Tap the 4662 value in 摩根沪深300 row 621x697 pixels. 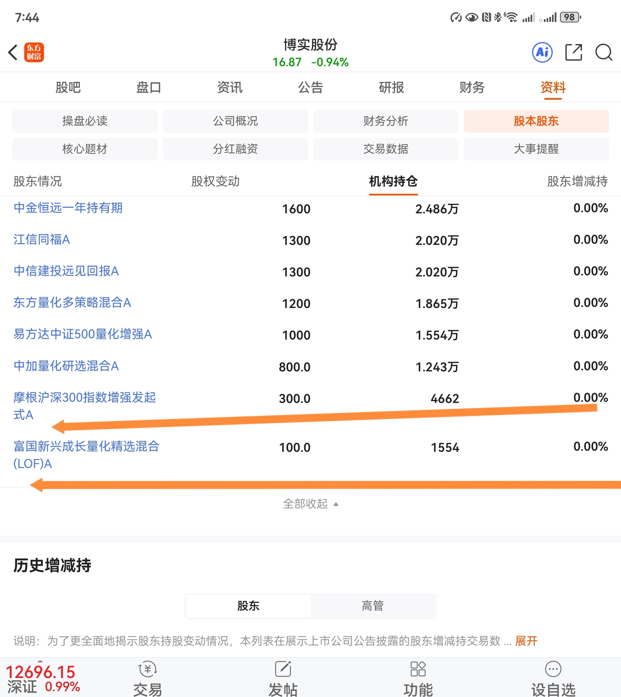[445, 398]
